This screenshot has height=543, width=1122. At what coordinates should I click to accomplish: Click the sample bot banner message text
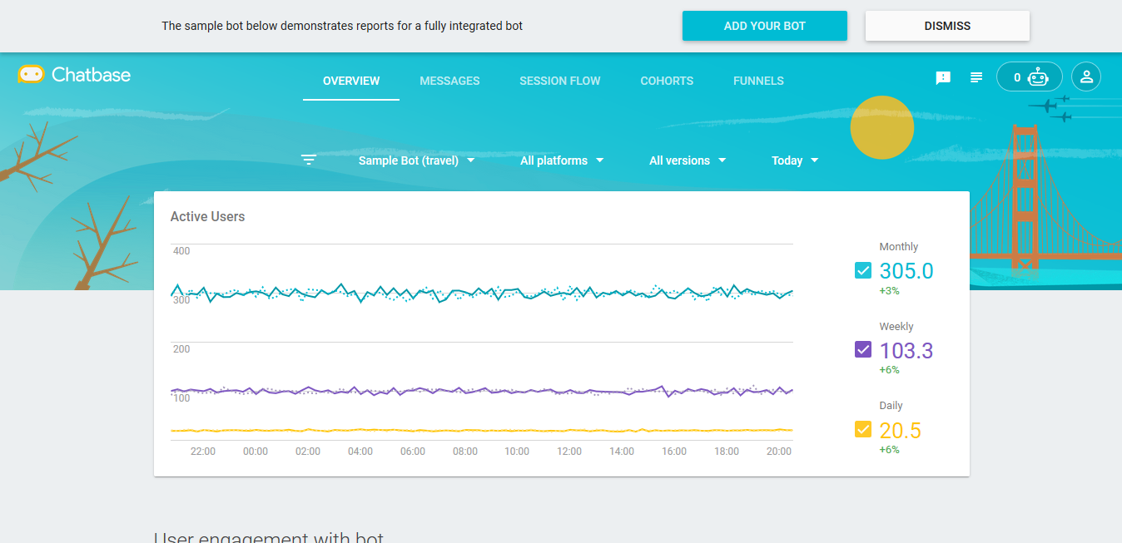pyautogui.click(x=342, y=26)
